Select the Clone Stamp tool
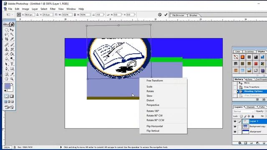The height and width of the screenshot is (150, 267). coord(7,49)
